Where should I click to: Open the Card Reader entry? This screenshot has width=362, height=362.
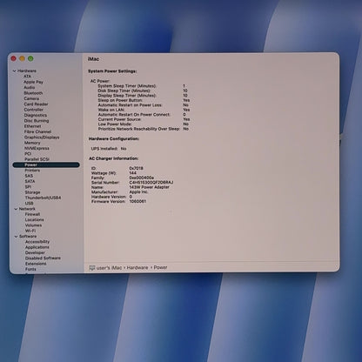click(x=36, y=104)
